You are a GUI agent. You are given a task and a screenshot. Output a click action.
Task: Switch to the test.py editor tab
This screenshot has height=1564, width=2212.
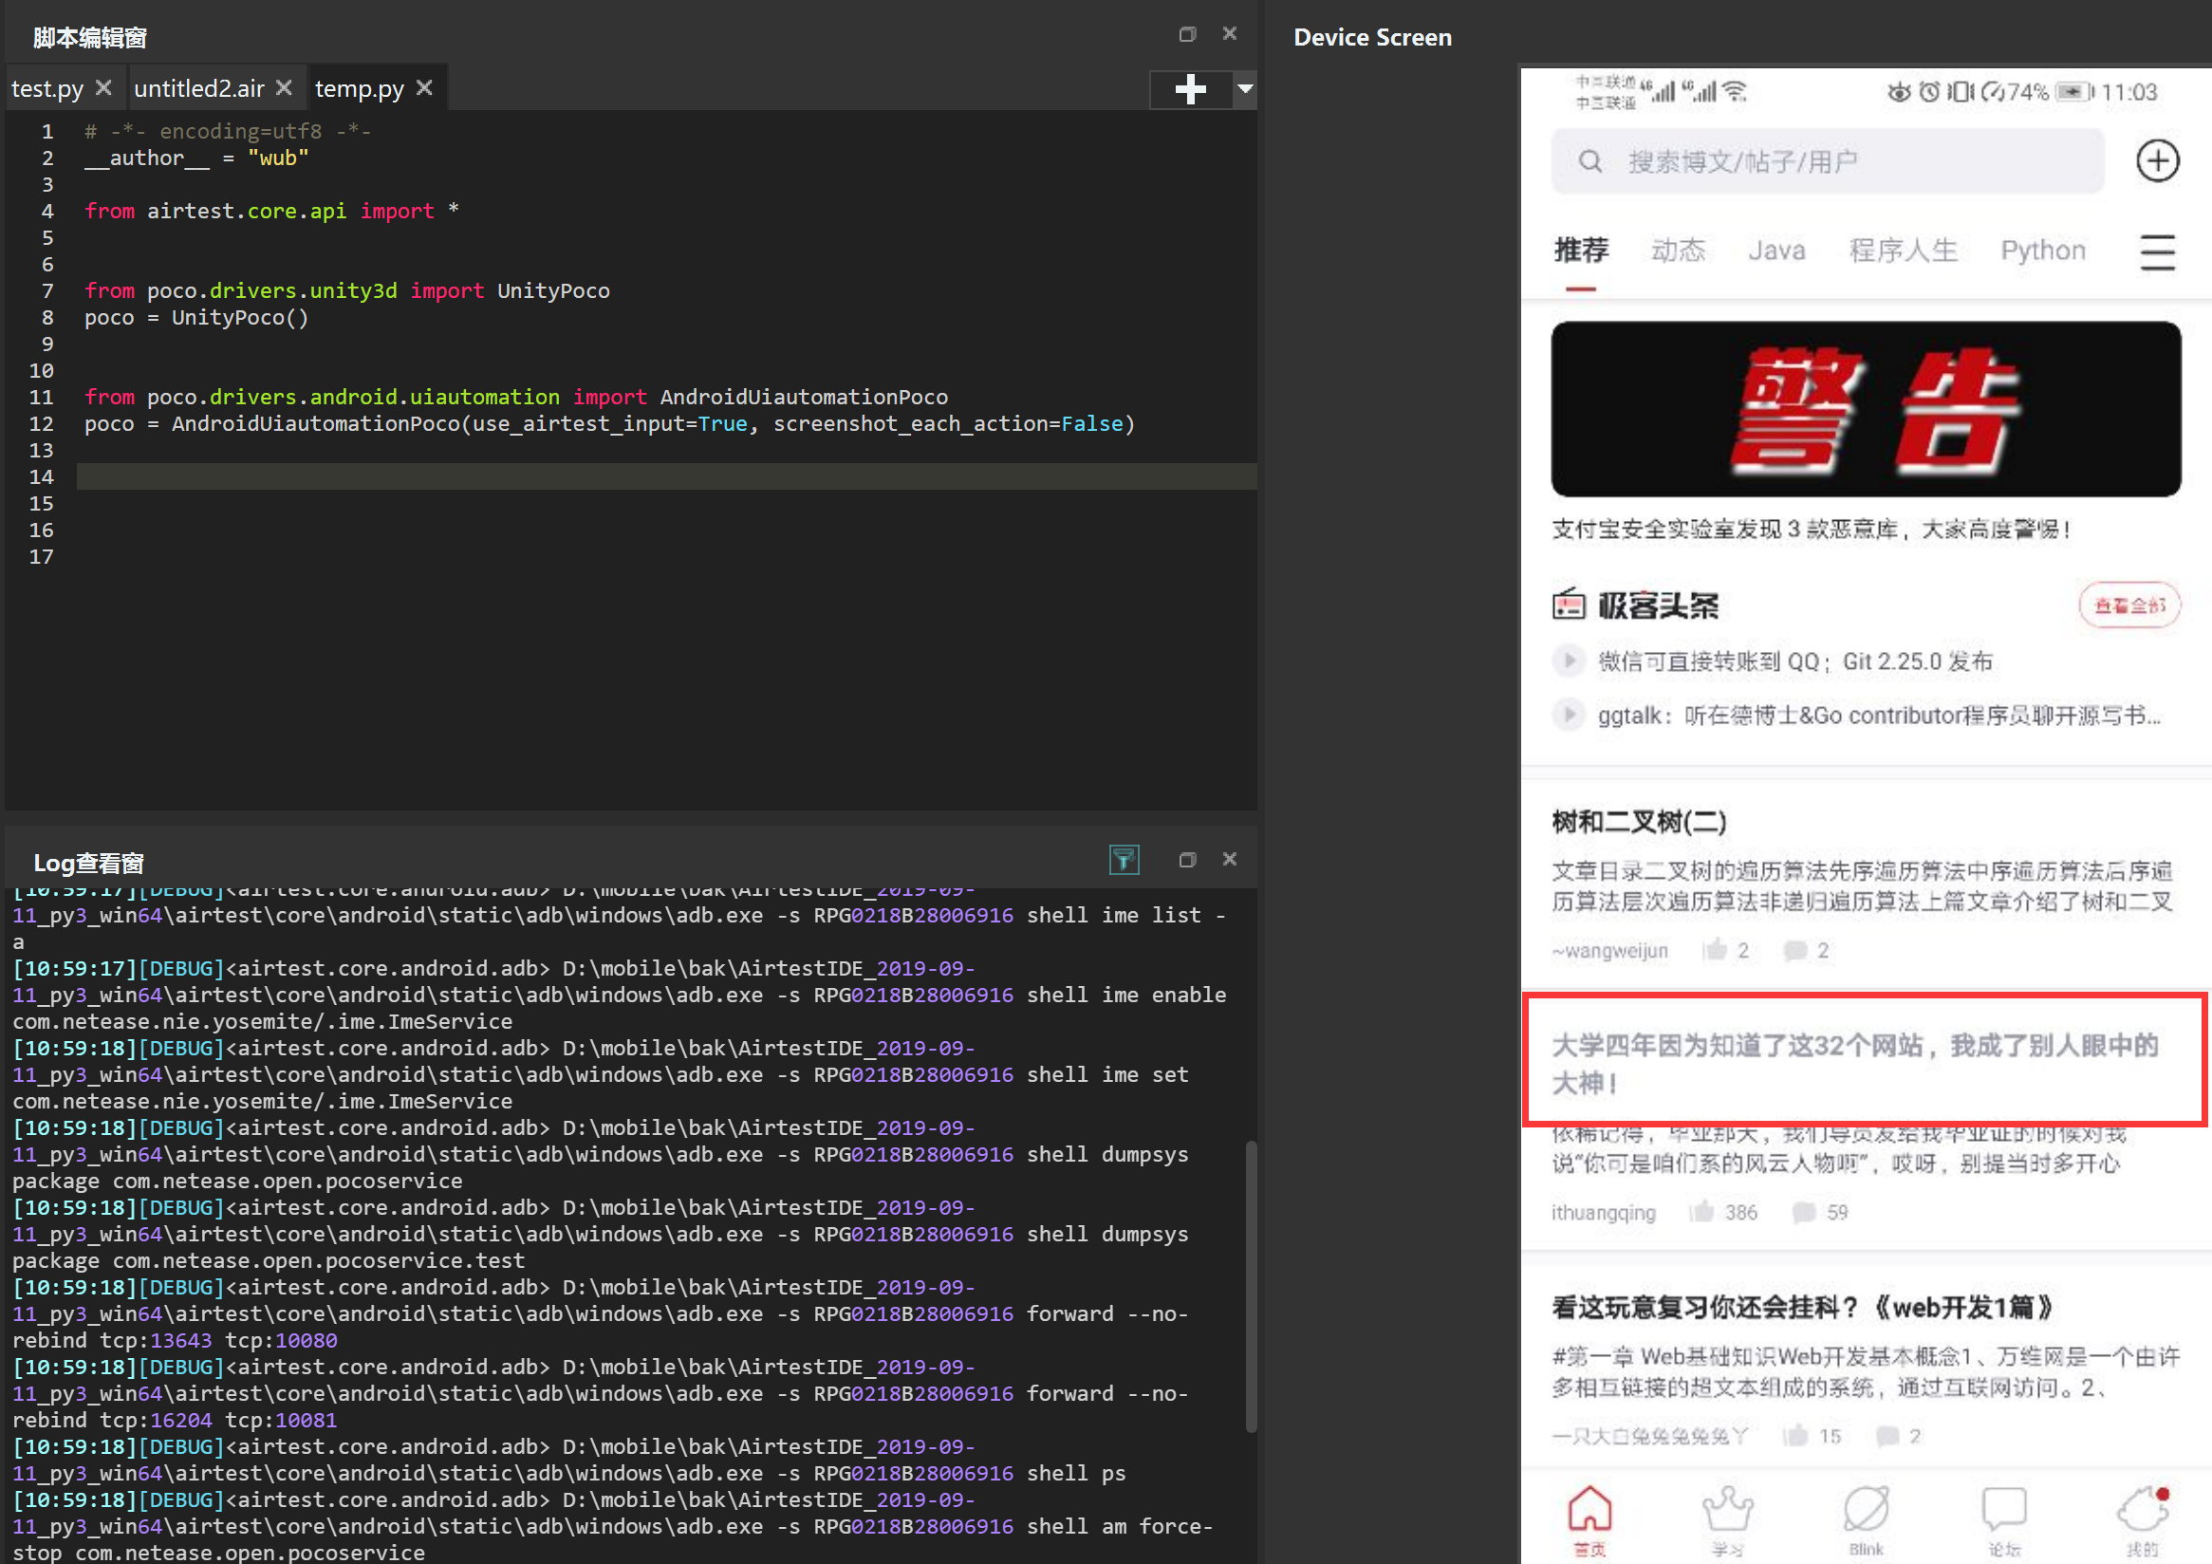[47, 87]
